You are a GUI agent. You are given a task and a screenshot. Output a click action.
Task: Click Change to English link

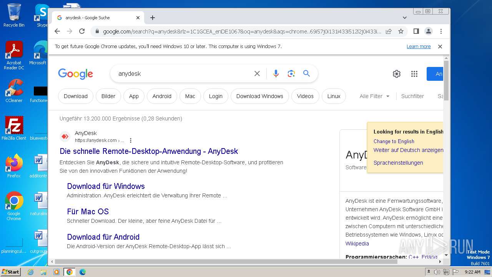(x=394, y=141)
